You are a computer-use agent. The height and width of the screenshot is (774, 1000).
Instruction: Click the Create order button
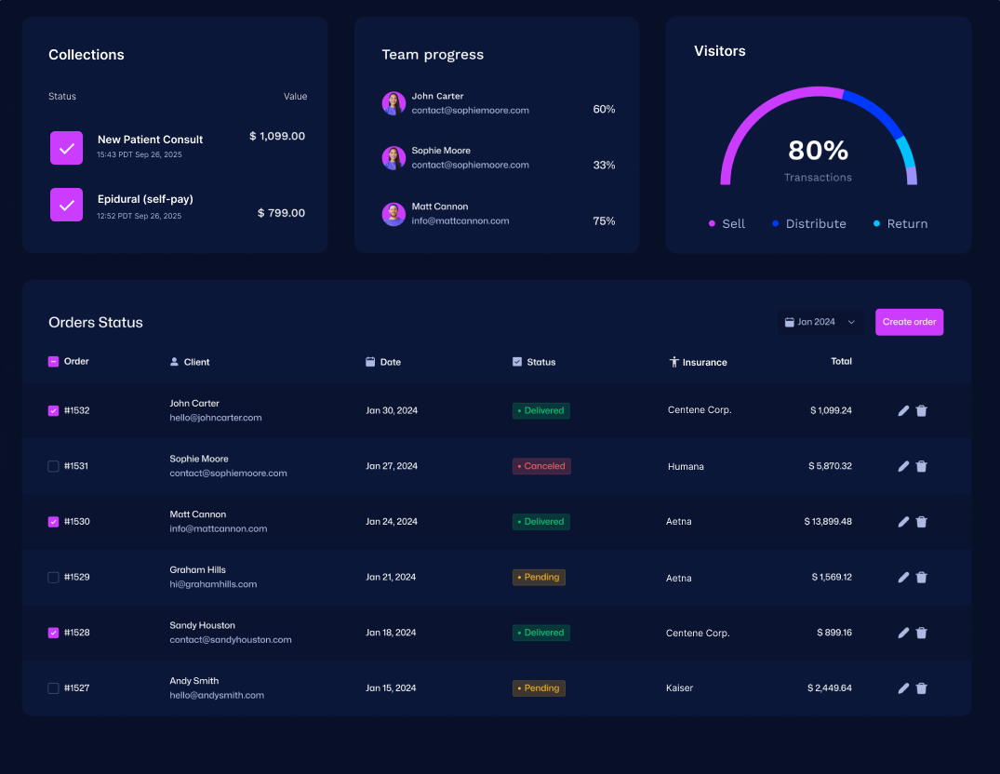pos(909,322)
